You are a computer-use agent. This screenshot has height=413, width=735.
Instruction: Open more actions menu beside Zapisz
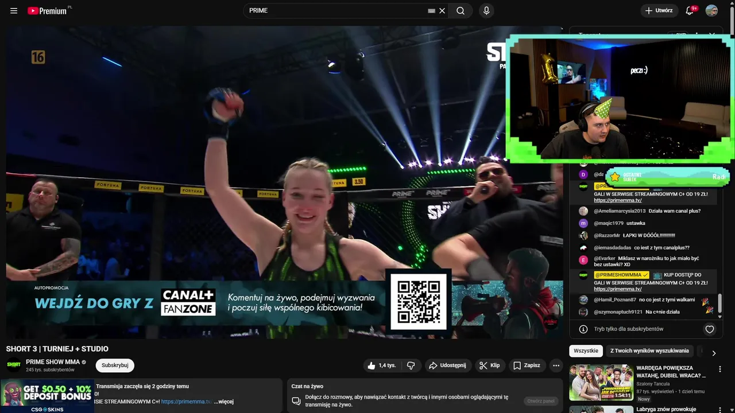[556, 365]
